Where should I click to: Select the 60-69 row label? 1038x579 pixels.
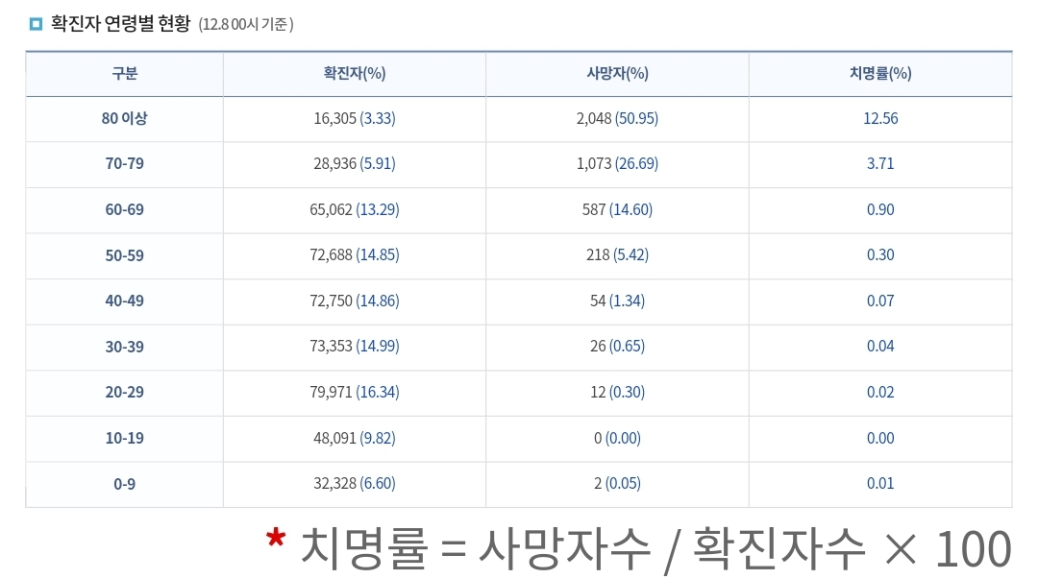[124, 209]
